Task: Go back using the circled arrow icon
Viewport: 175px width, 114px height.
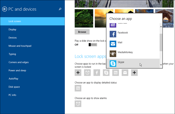Action: 5,9
